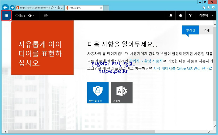Click the horizontal scrollbar right arrow

point(209,132)
